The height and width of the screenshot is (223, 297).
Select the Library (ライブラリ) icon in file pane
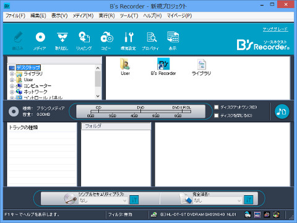[201, 67]
